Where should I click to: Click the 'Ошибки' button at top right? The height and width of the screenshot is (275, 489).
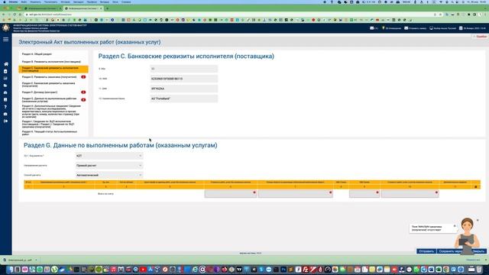pos(481,37)
